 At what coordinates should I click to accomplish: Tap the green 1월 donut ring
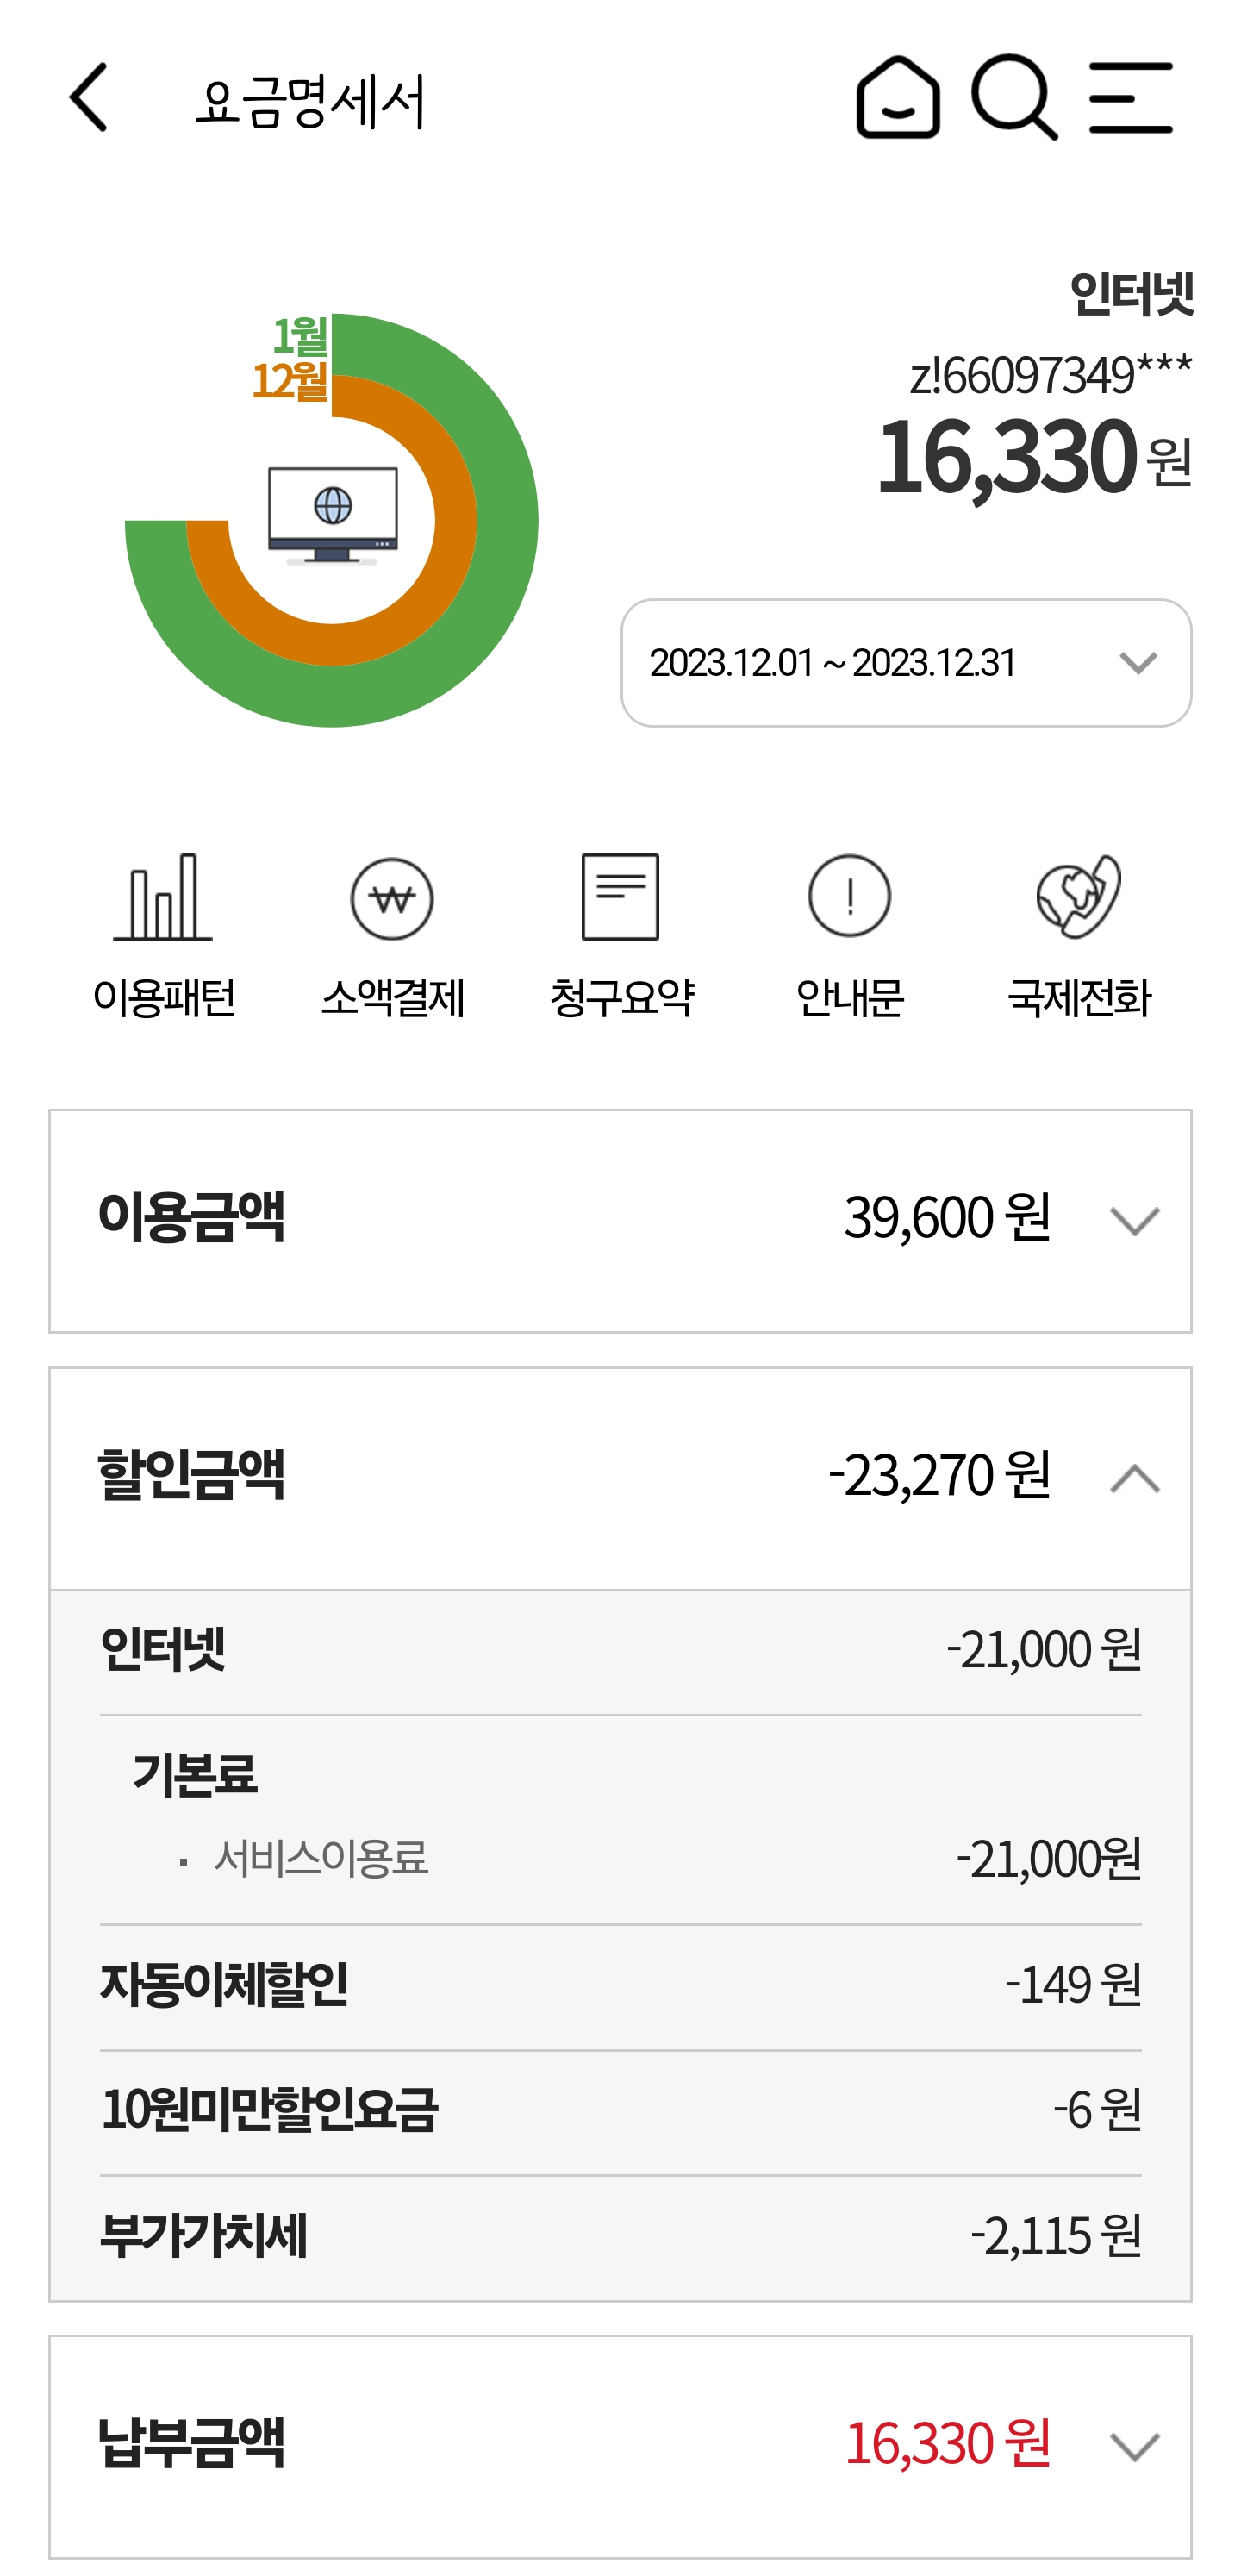505,520
